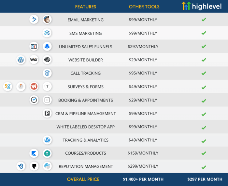The image size is (228, 186).
Task: Click the SurveyGizmo 'sg' icon
Action: click(7, 86)
